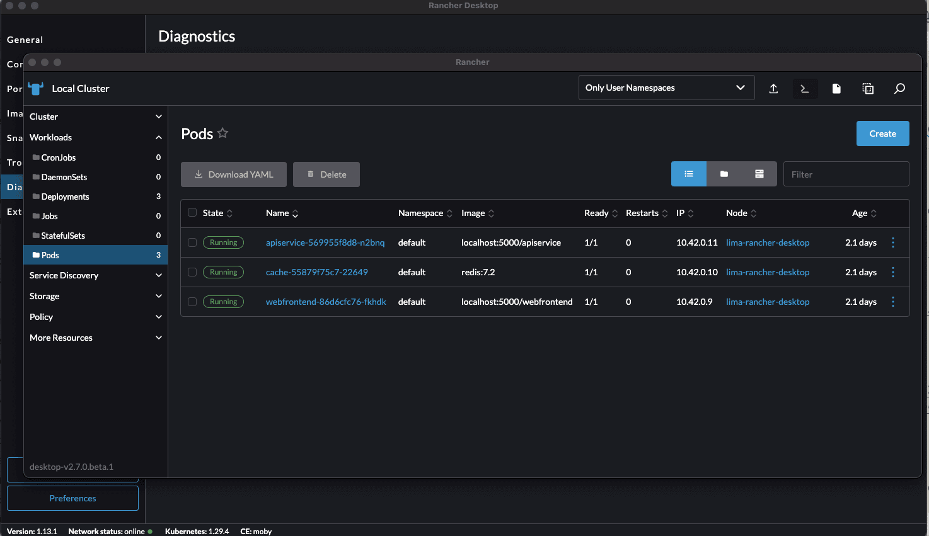Open the cache-55879f75c7-22649 pod link
Image resolution: width=929 pixels, height=536 pixels.
click(x=317, y=272)
